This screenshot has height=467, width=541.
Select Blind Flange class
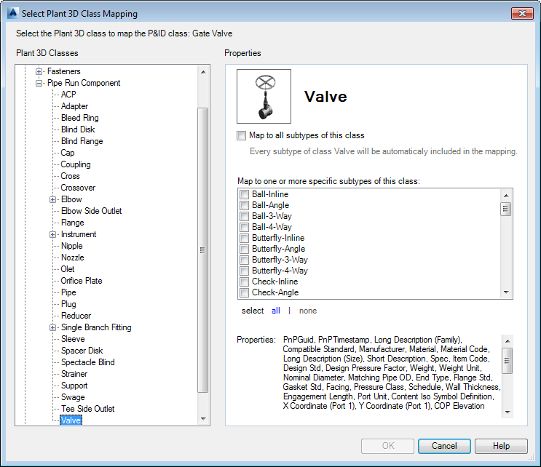[82, 141]
